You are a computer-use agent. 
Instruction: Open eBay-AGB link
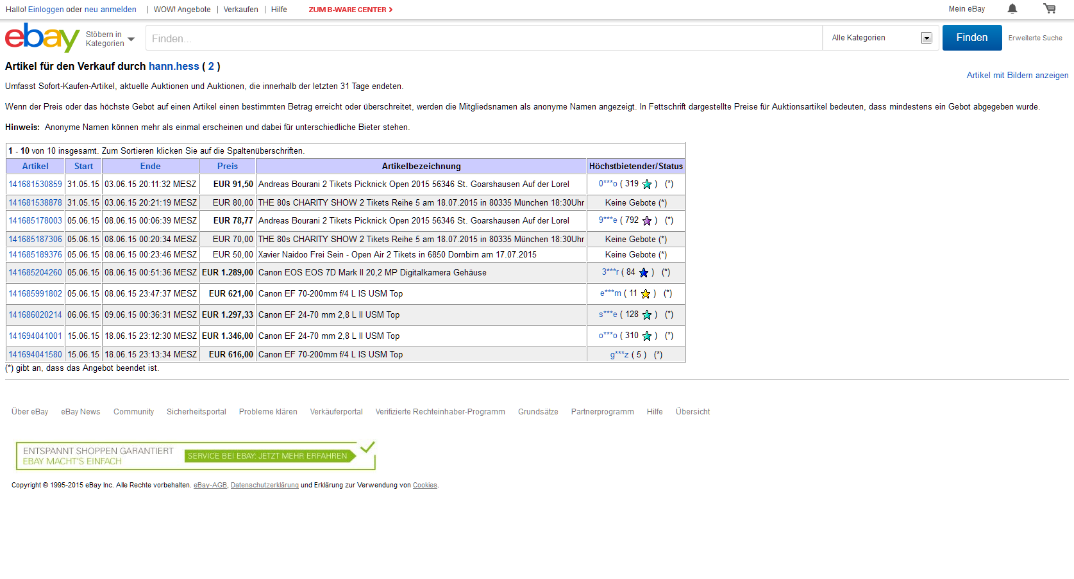[x=210, y=485]
